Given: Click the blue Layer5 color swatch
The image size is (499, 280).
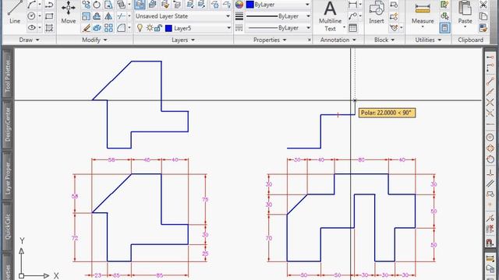Looking at the screenshot, I should click(x=168, y=28).
